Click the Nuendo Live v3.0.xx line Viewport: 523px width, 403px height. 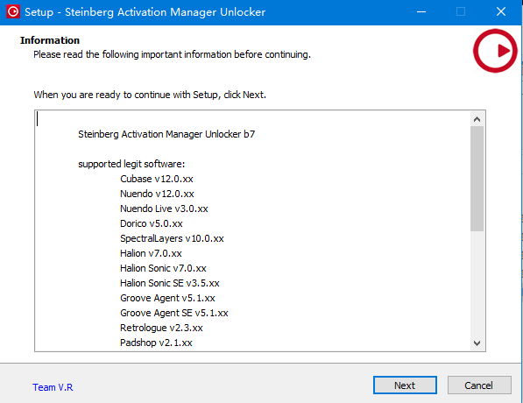point(164,209)
